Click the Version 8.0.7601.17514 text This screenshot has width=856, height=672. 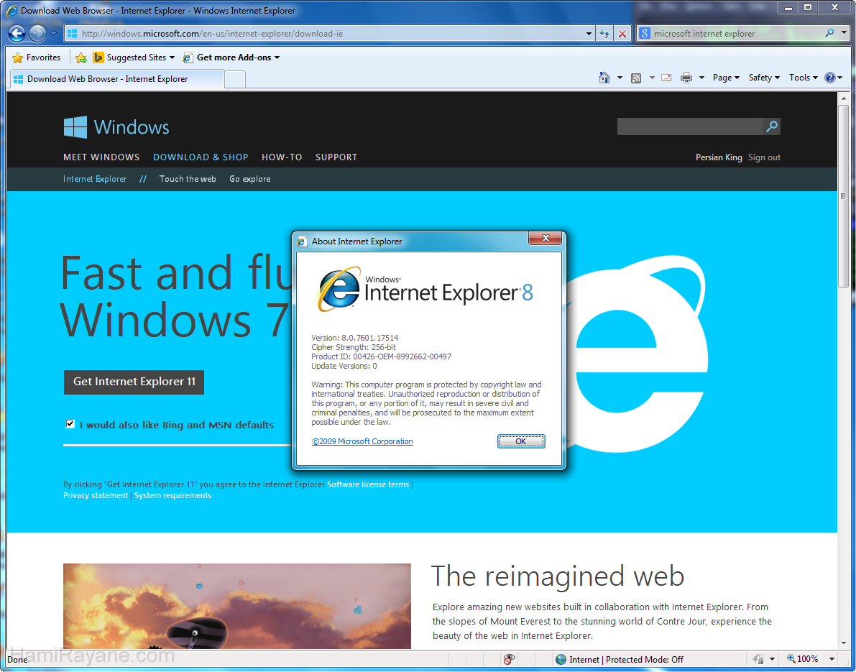pos(355,338)
